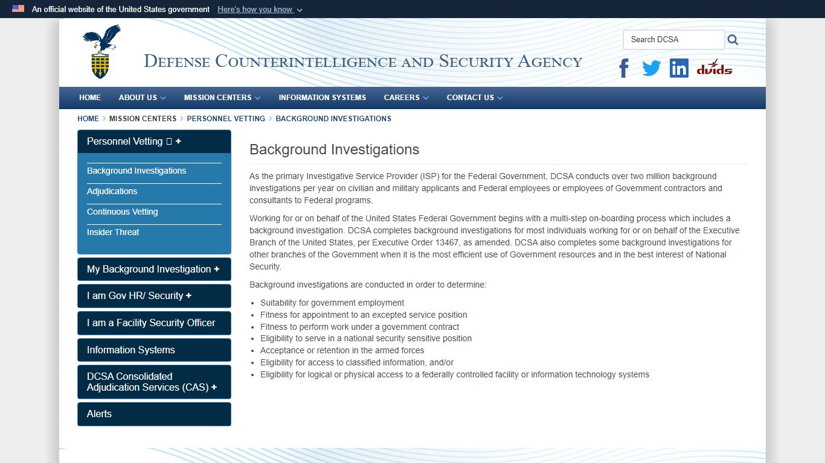Click MISSION CENTERS in the breadcrumb
Screen dimensions: 825x463
143,119
